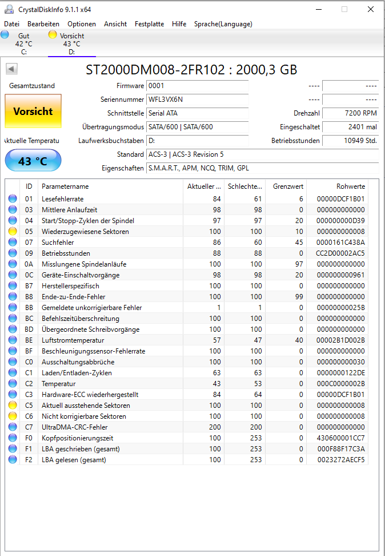This screenshot has width=385, height=556.
Task: Go to the previous disk with the left arrow
Action: [11, 69]
